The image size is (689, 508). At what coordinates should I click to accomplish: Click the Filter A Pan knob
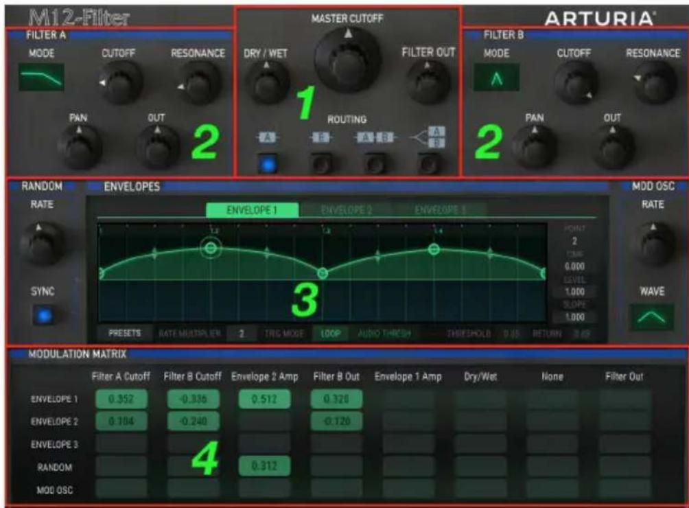coord(79,147)
